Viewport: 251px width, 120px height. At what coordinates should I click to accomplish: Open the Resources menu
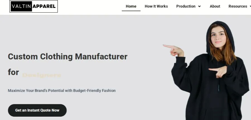coord(238,6)
